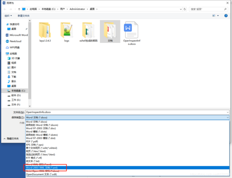Viewport: 232px width, 178px height.
Task: Select the logs folder icon
Action: click(66, 30)
